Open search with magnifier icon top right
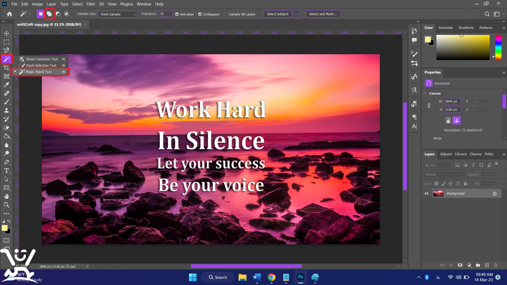The width and height of the screenshot is (507, 285). point(487,14)
